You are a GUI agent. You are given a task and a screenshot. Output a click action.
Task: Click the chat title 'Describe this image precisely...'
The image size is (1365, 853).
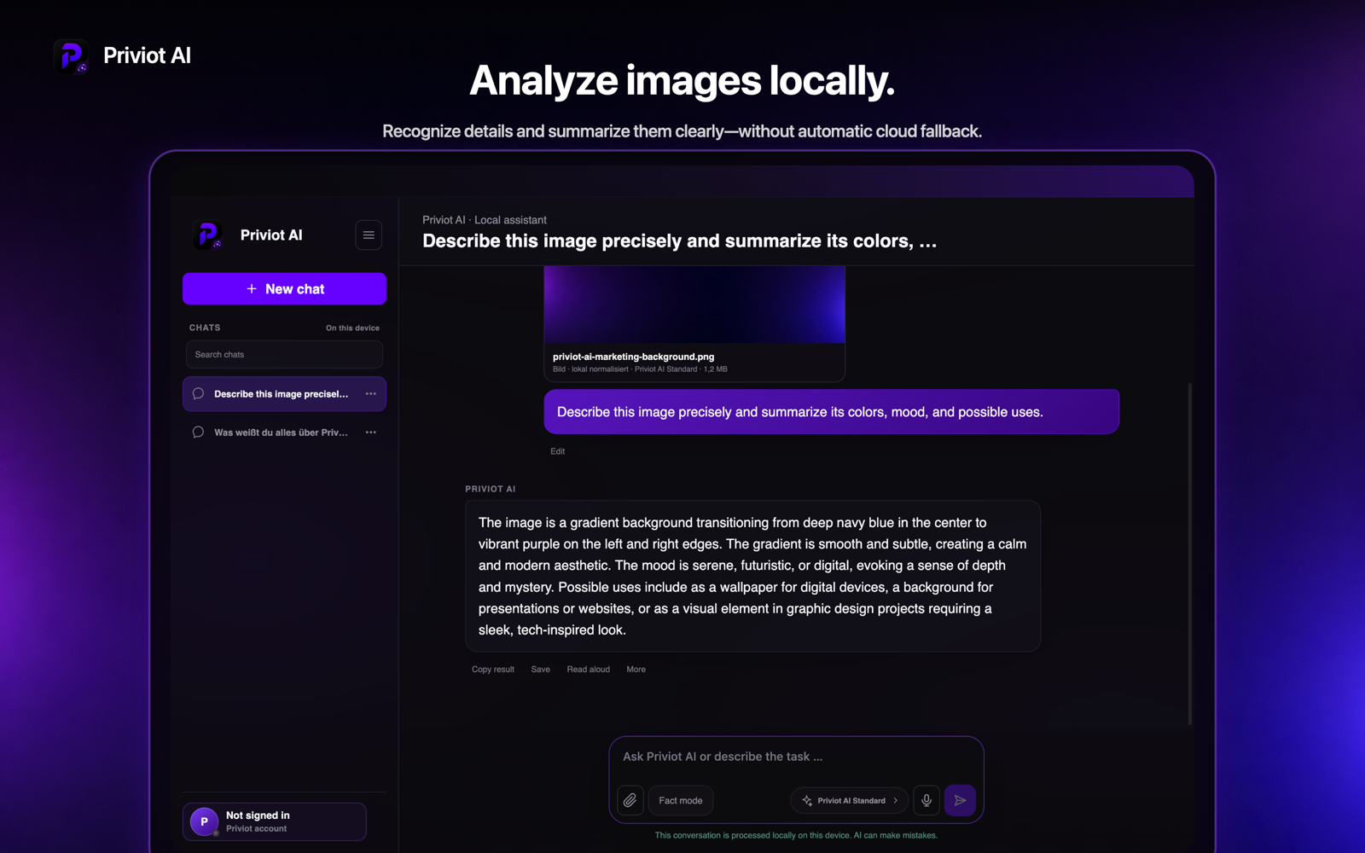click(679, 241)
